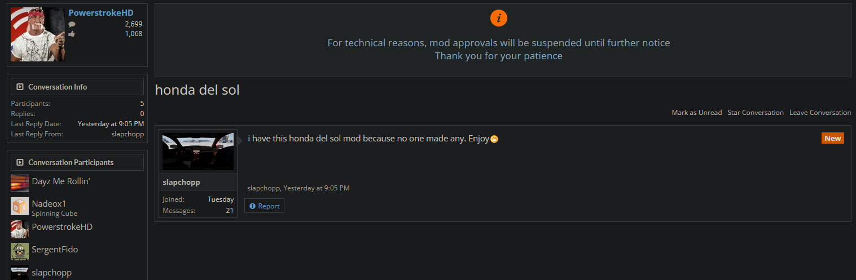Screen dimensions: 856x280
Task: Collapse the Conversation Participants panel toggle icon
Action: (20, 162)
